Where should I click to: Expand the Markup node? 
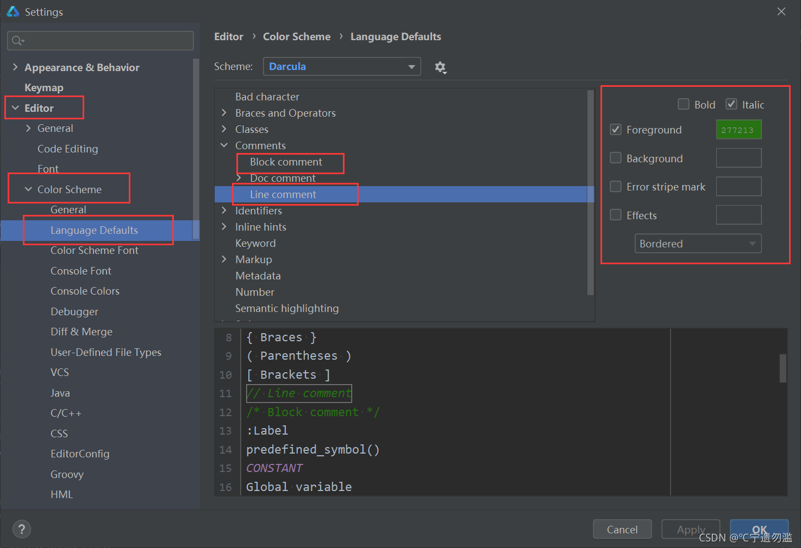[x=224, y=259]
